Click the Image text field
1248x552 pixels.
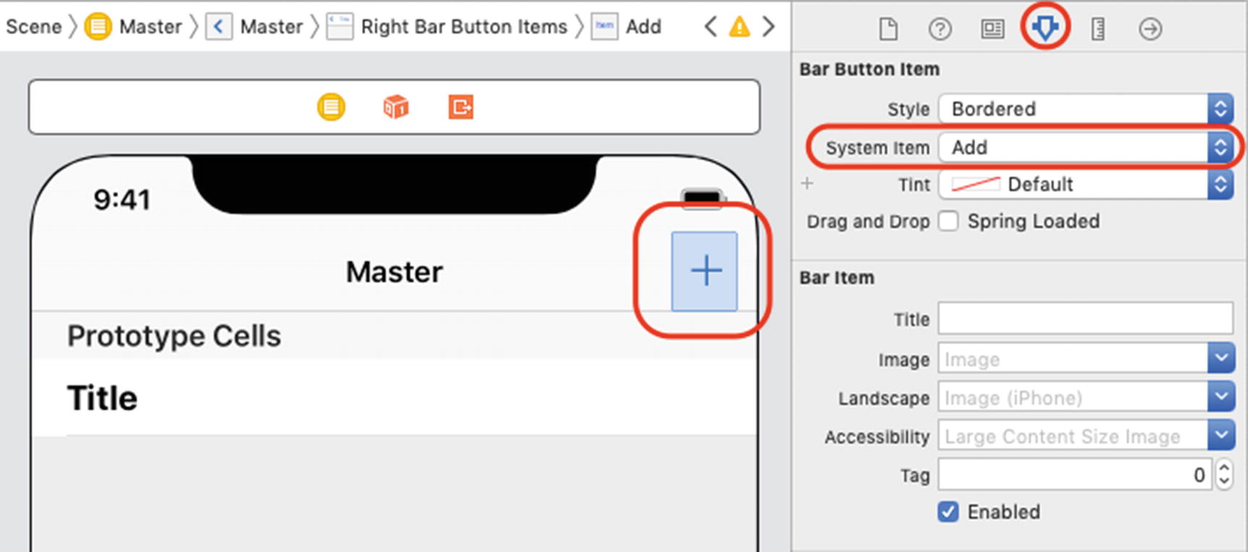tap(1073, 358)
